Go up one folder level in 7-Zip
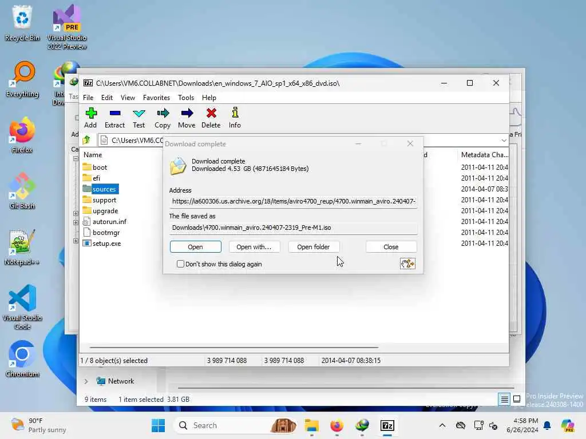586x439 pixels. [x=87, y=140]
